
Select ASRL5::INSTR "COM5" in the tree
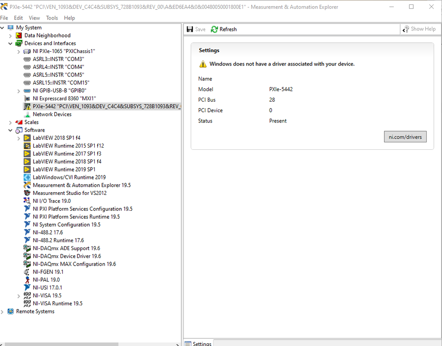tap(58, 75)
